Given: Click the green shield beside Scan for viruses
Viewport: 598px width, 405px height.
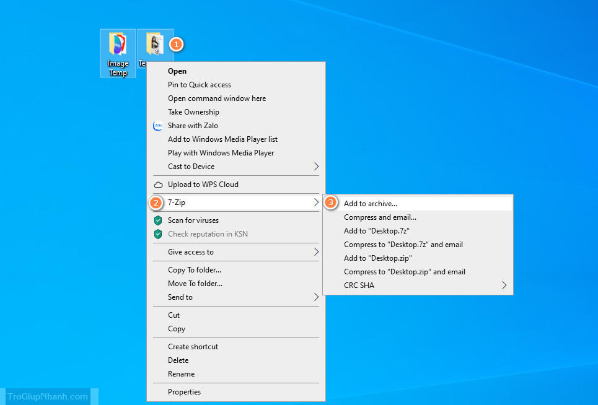Looking at the screenshot, I should pyautogui.click(x=158, y=220).
